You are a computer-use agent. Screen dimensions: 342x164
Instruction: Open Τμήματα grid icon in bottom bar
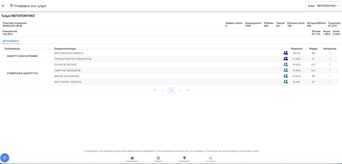pyautogui.click(x=158, y=159)
